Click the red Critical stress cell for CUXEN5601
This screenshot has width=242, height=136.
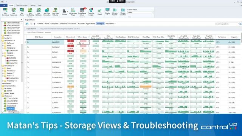click(71, 47)
